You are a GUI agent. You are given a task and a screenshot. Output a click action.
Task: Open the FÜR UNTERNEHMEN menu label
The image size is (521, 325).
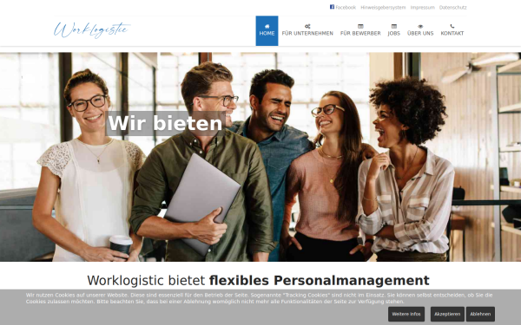pos(307,34)
